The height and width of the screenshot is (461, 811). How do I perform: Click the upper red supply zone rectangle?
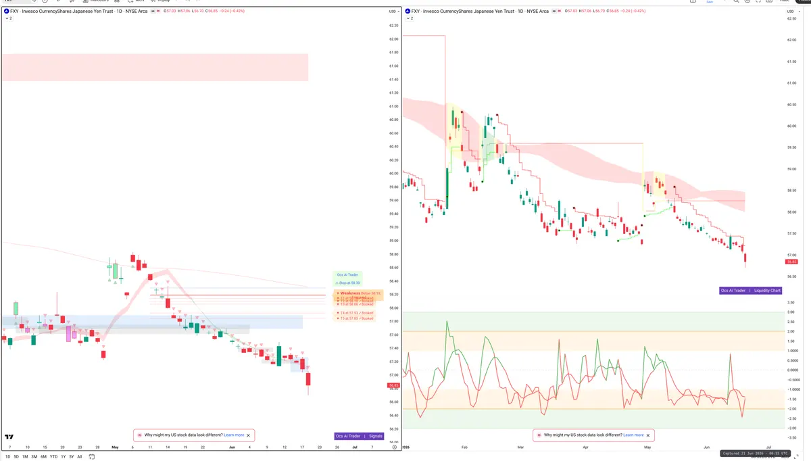coord(155,68)
